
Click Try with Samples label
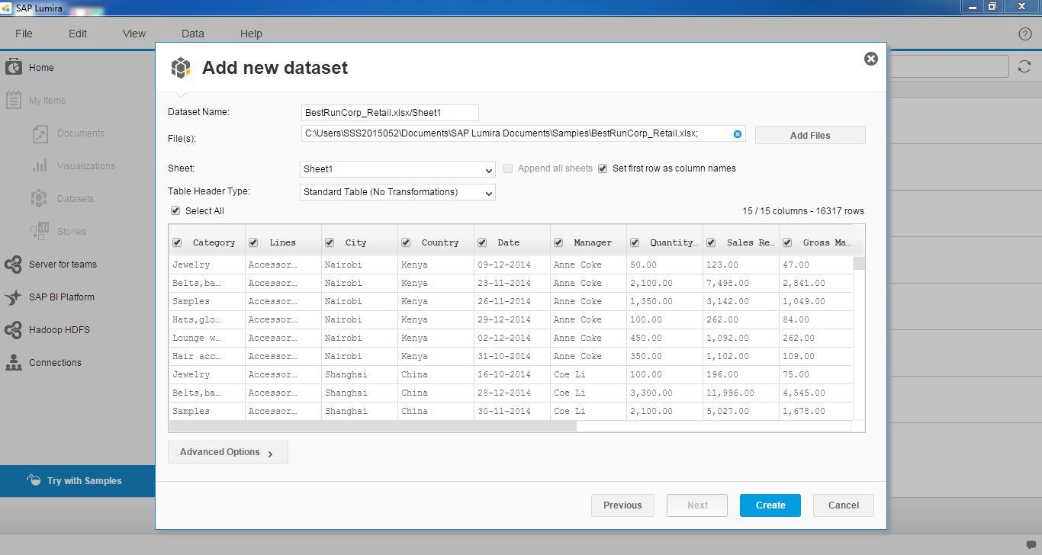point(85,481)
